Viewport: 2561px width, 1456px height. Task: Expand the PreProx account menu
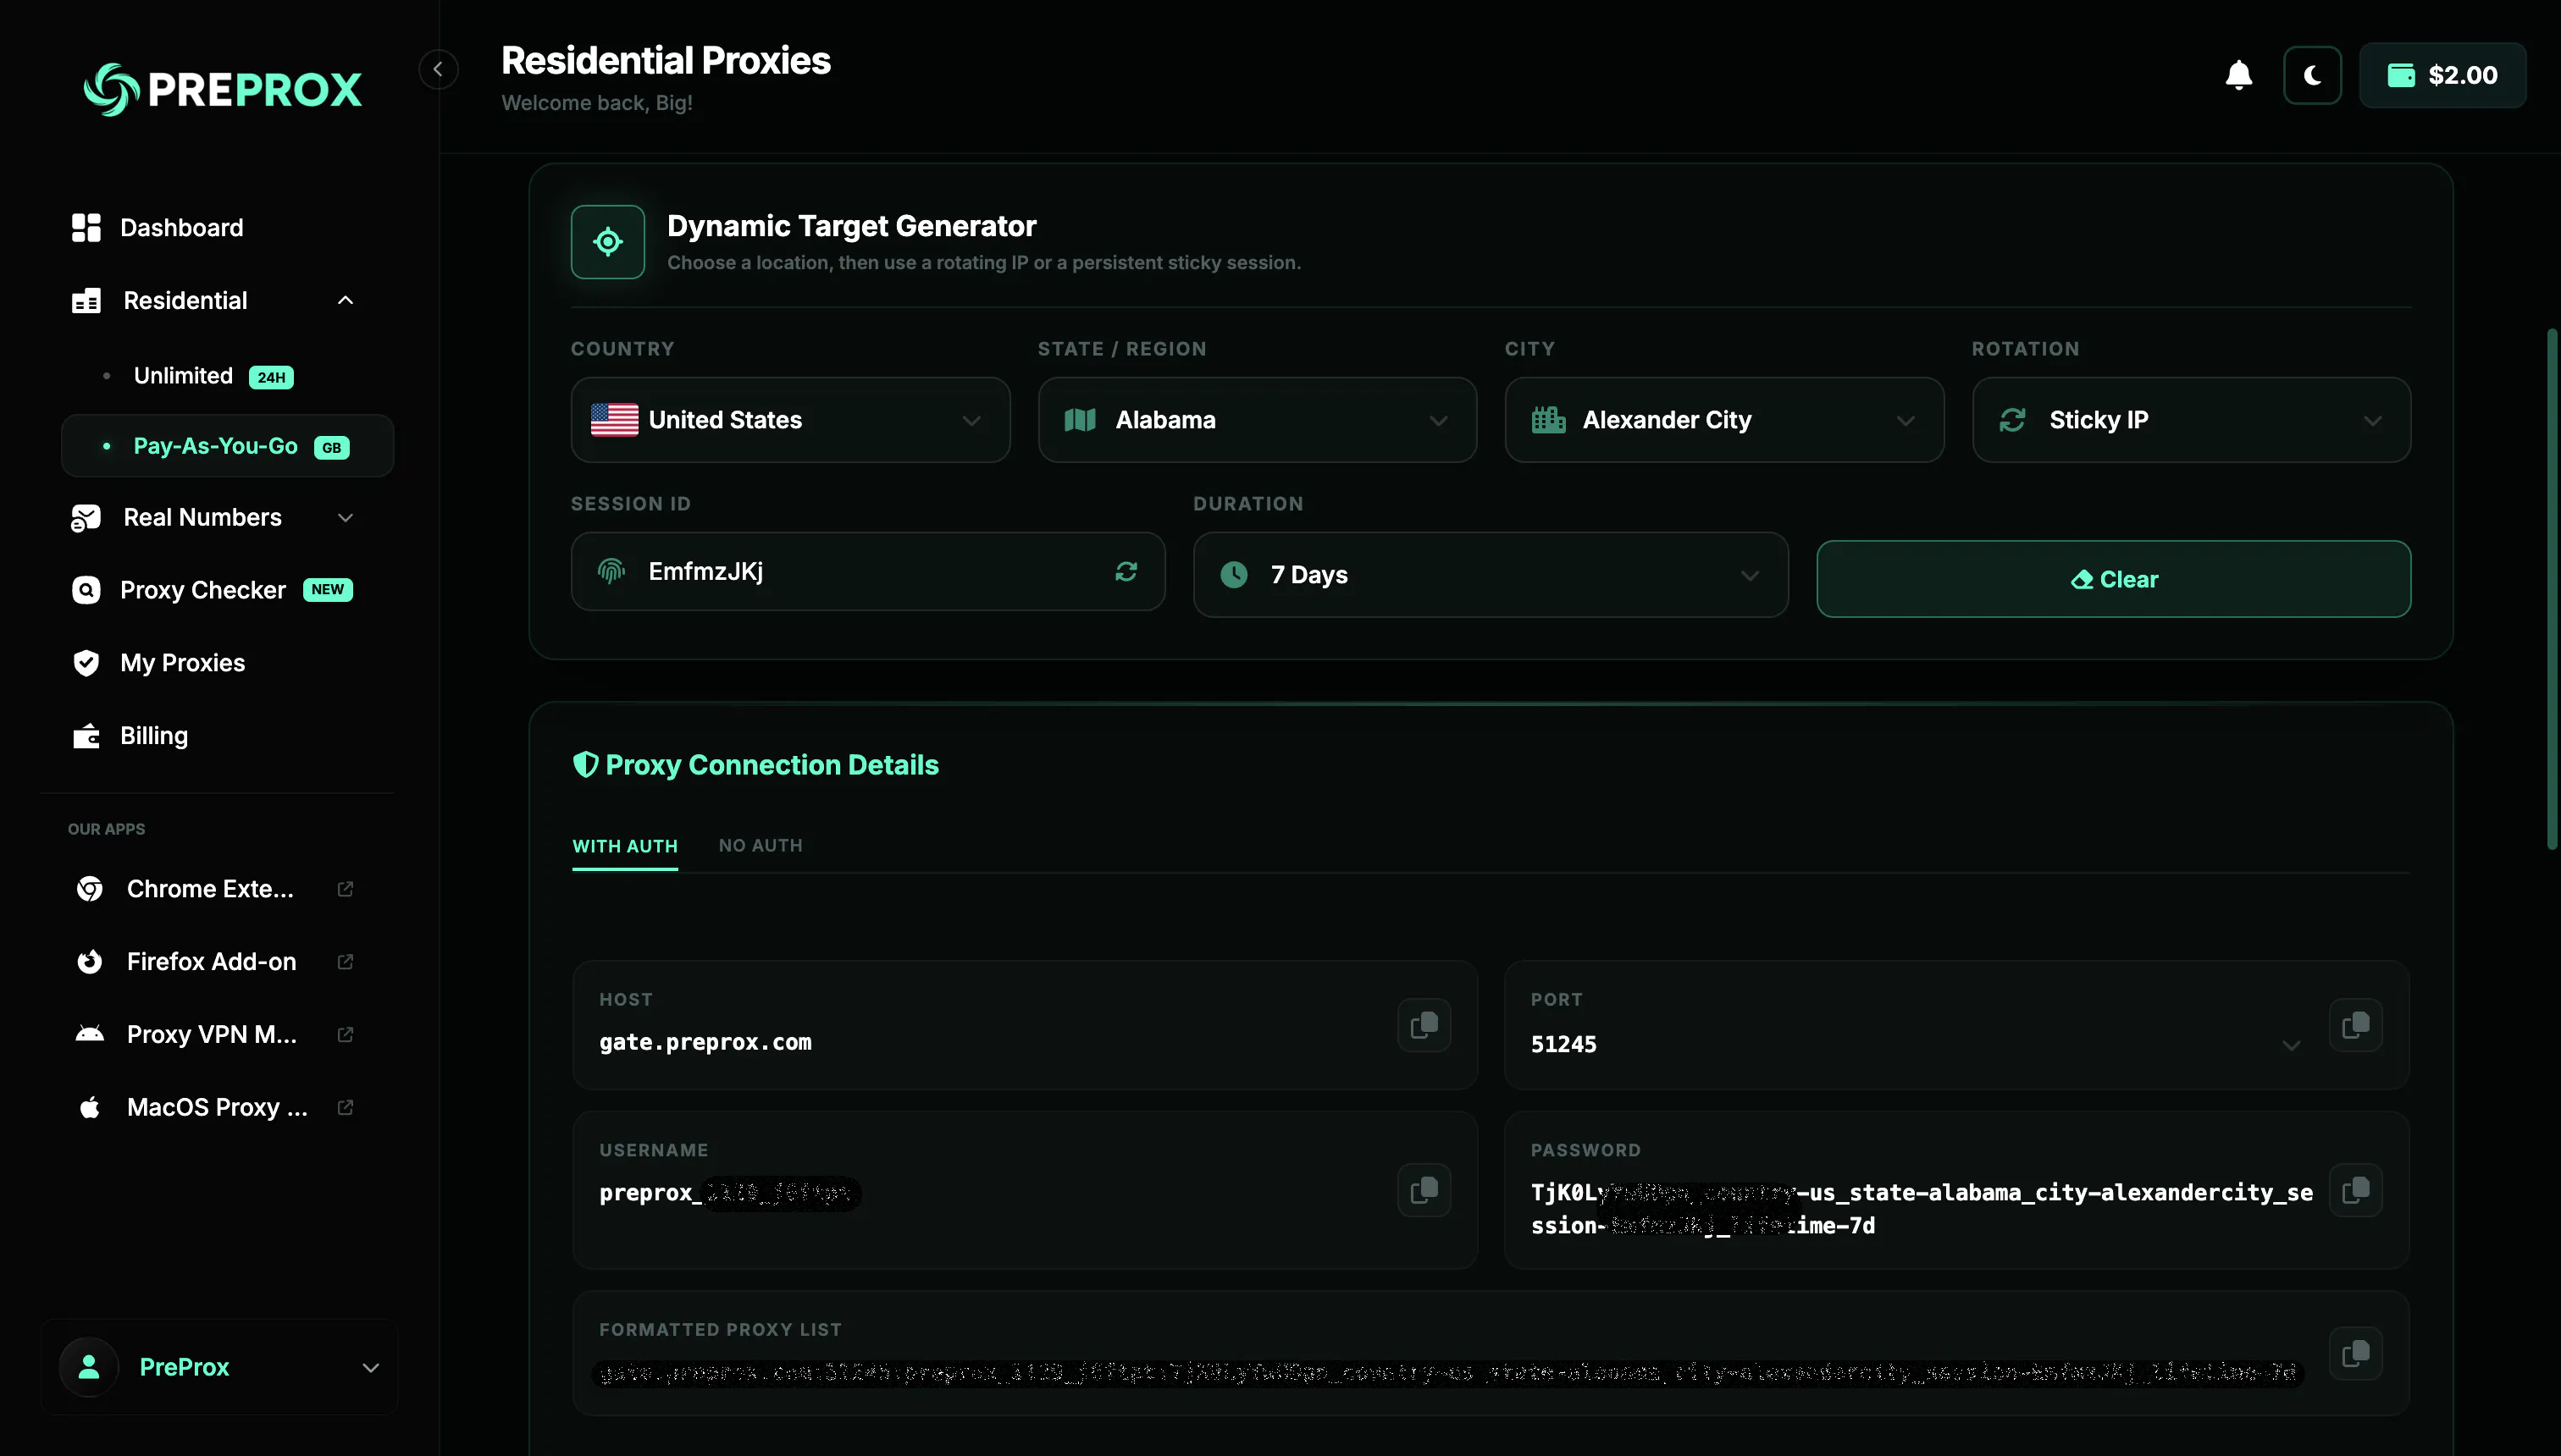click(219, 1367)
